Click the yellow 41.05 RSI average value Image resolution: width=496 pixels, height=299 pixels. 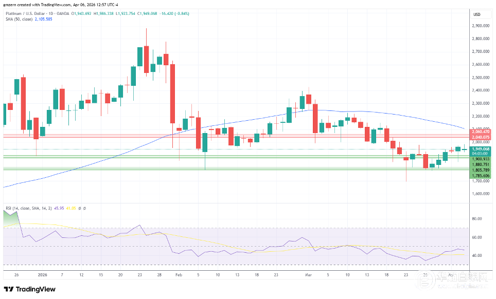click(x=69, y=209)
